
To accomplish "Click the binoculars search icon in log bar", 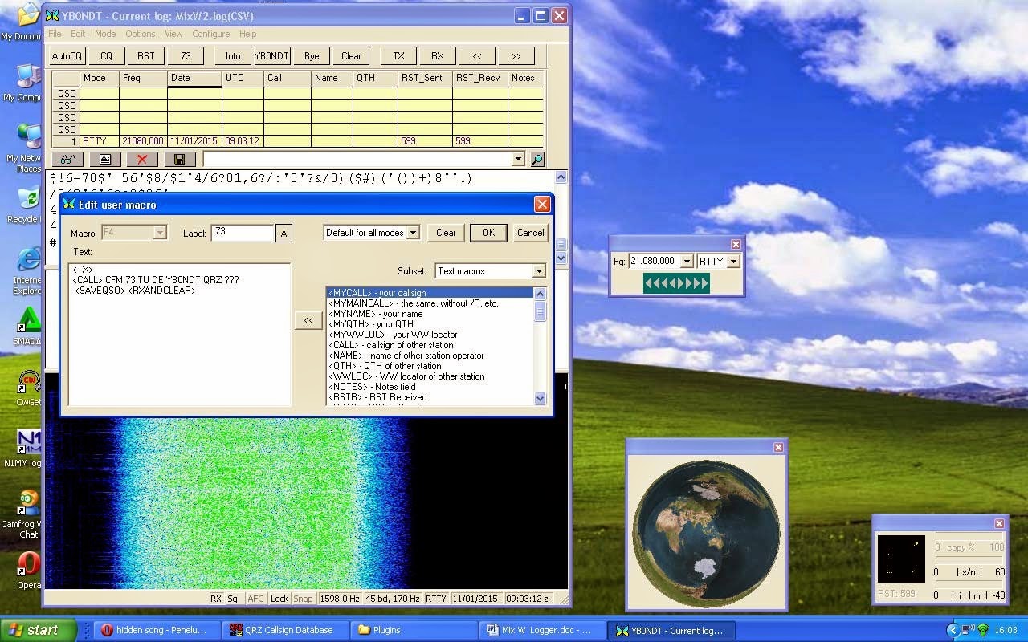I will [x=67, y=160].
